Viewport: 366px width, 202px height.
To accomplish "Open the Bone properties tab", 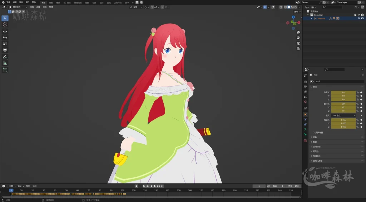I will pos(305,135).
